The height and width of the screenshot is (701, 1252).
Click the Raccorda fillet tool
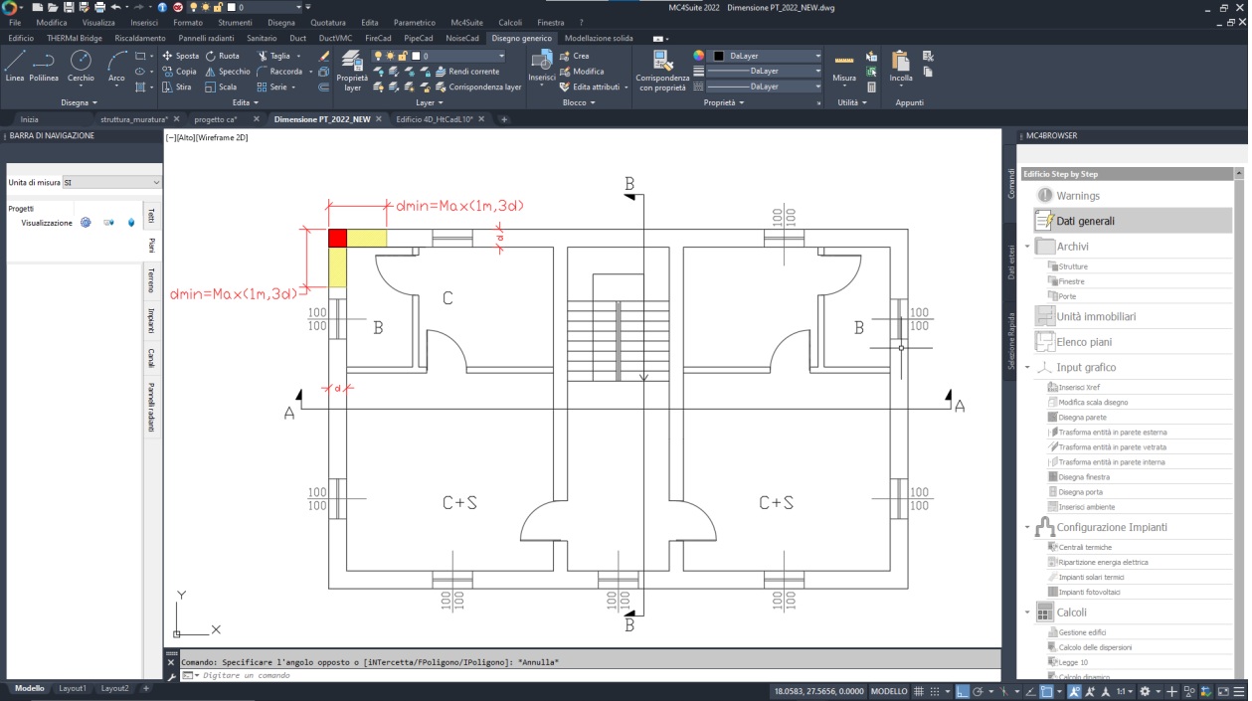279,72
